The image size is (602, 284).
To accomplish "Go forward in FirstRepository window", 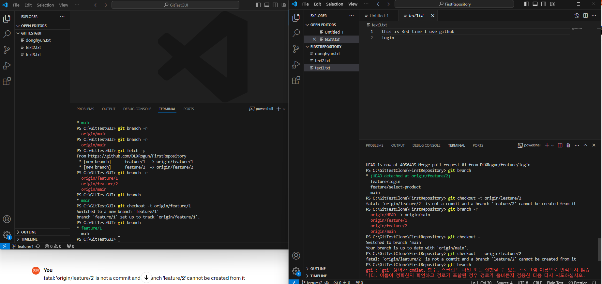I will point(387,4).
